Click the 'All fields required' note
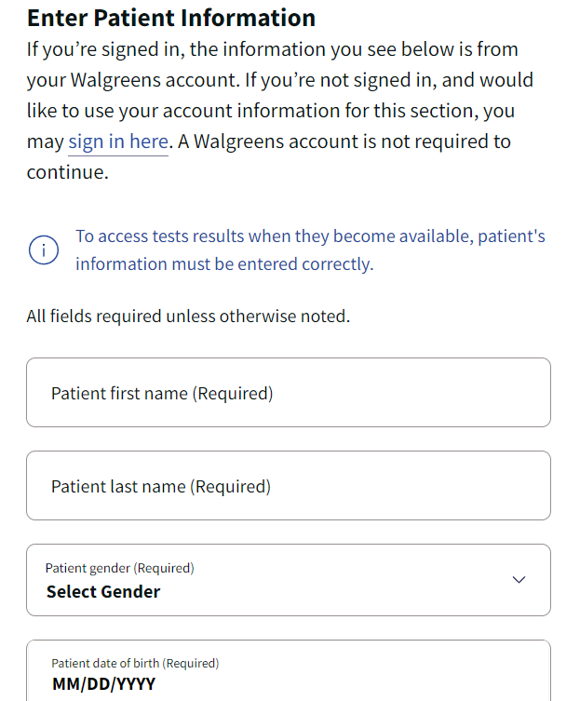Screen dimensions: 580x701 pyautogui.click(x=188, y=317)
